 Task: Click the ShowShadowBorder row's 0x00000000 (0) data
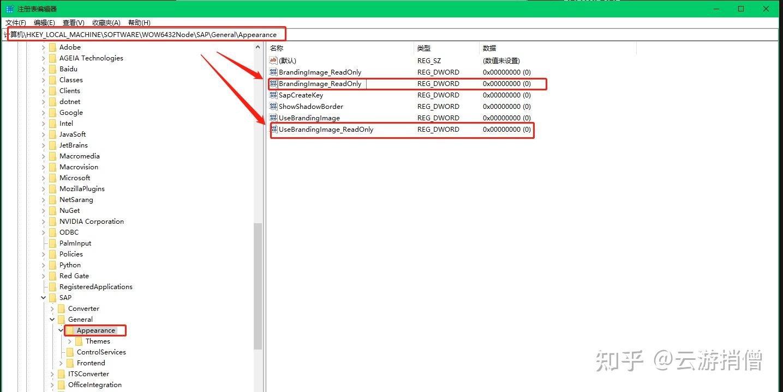(x=507, y=106)
